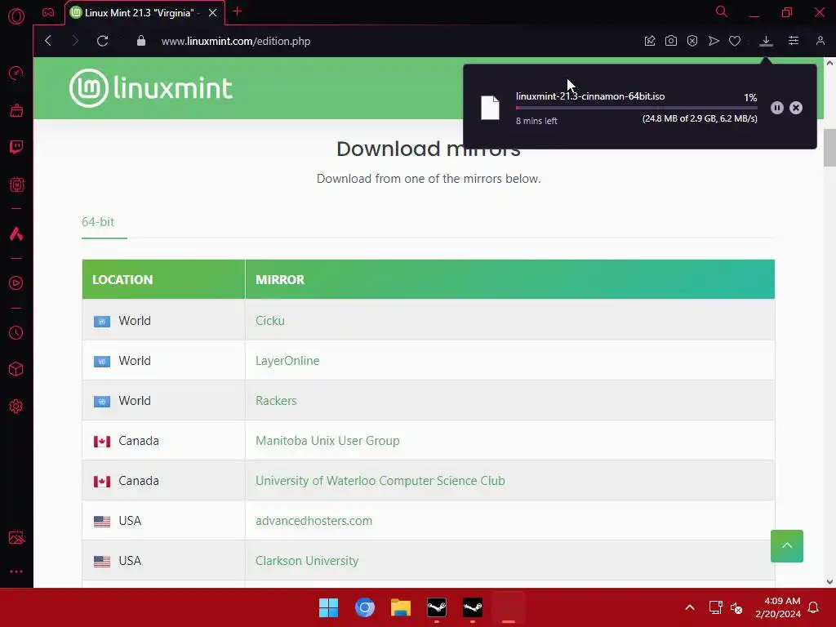Click the download progress bar
836x627 pixels.
636,108
